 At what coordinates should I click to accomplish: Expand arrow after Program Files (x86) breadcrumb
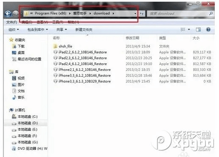pyautogui.click(x=70, y=14)
